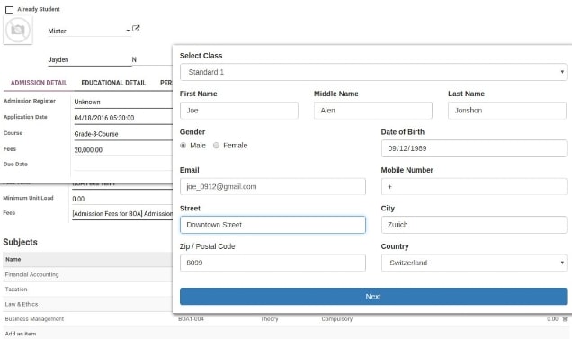Click the Fees field showing 20,000.00

(123, 150)
